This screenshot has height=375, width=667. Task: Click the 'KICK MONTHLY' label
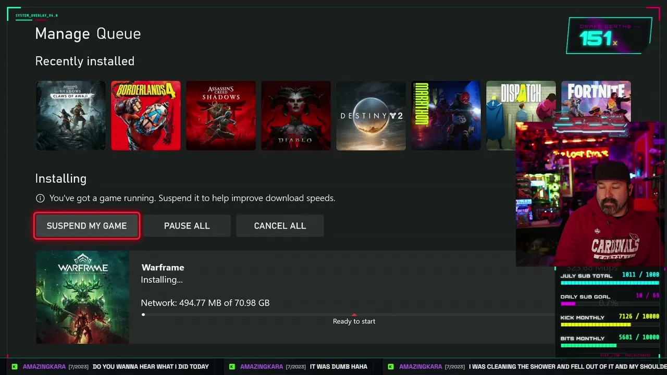[583, 317]
